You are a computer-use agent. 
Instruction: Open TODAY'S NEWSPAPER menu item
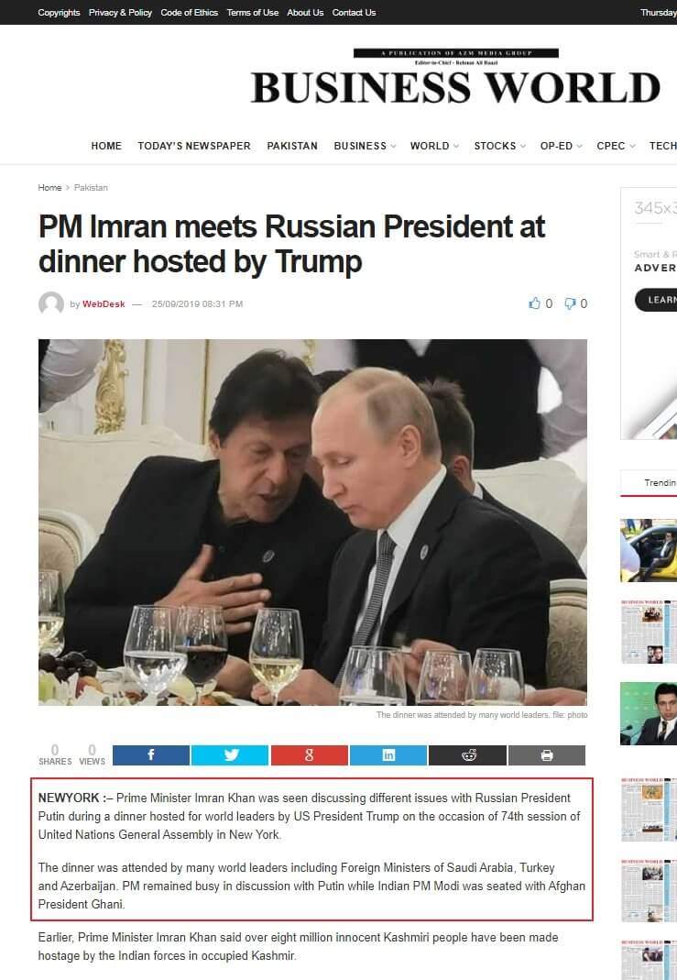pos(194,146)
